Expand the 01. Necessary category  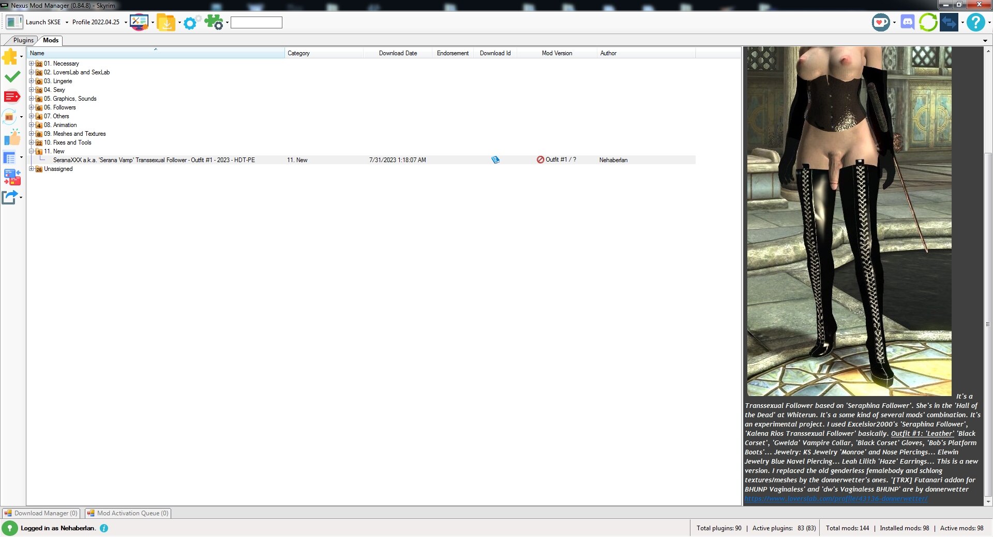32,64
